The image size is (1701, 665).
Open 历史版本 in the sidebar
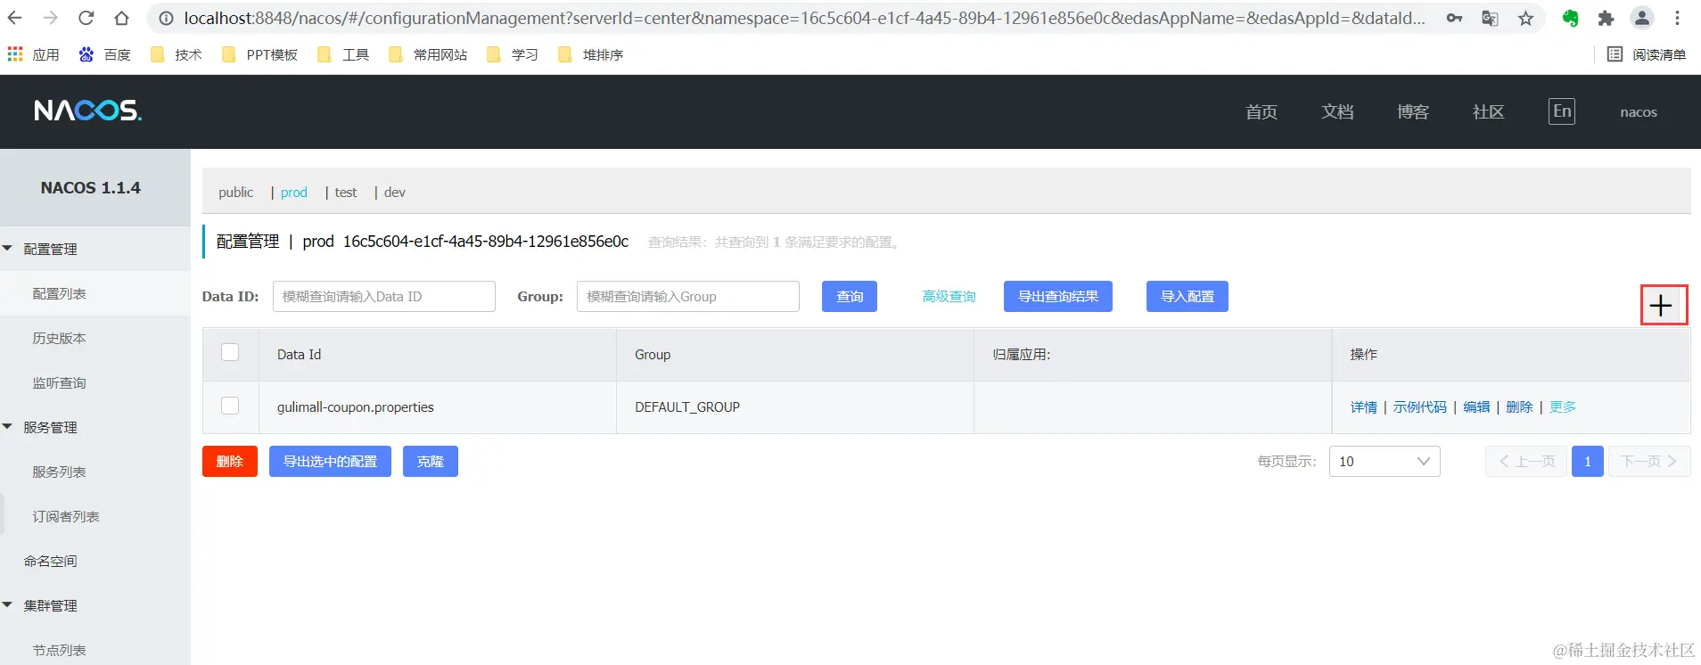pos(59,338)
